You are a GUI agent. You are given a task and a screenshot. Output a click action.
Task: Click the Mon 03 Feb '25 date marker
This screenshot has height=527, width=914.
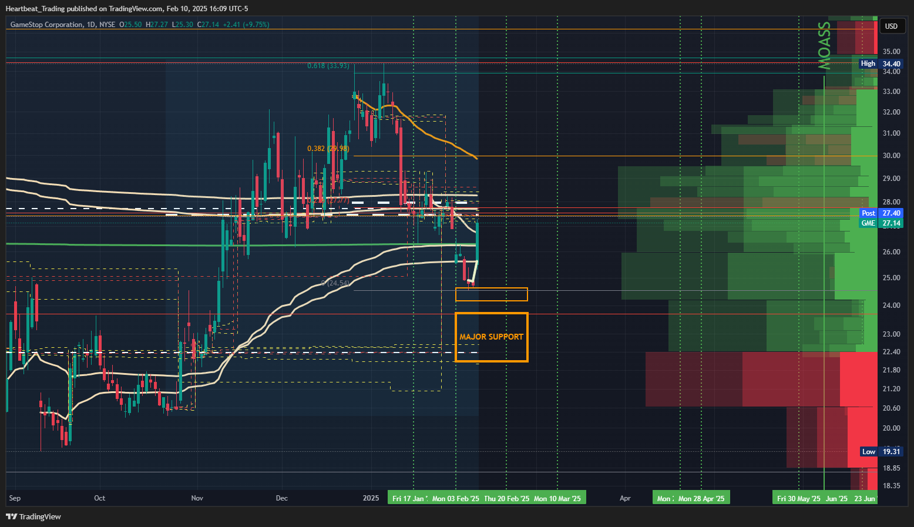[x=455, y=498]
